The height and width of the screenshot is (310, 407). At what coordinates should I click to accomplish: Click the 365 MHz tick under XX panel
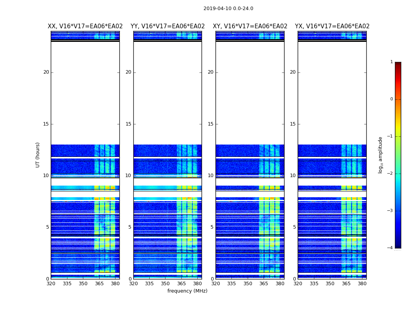pyautogui.click(x=99, y=284)
